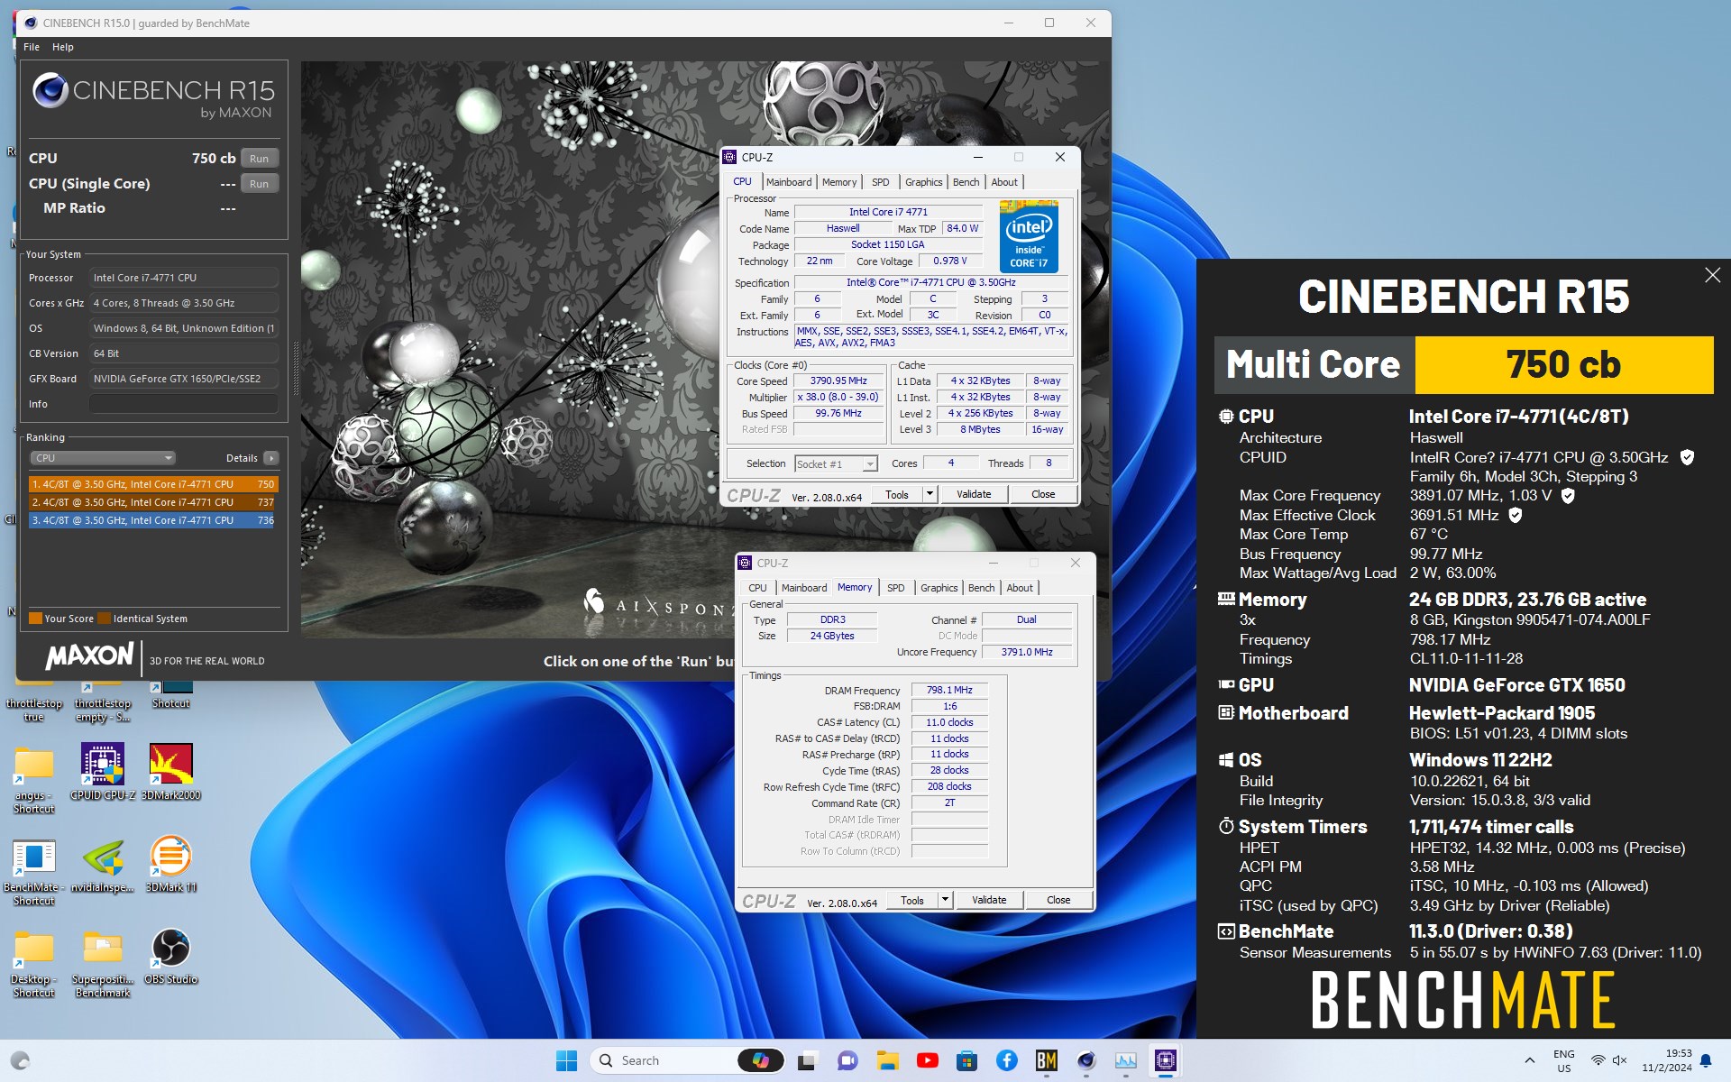Close the BenchMate result panel
The image size is (1731, 1082).
(1713, 275)
